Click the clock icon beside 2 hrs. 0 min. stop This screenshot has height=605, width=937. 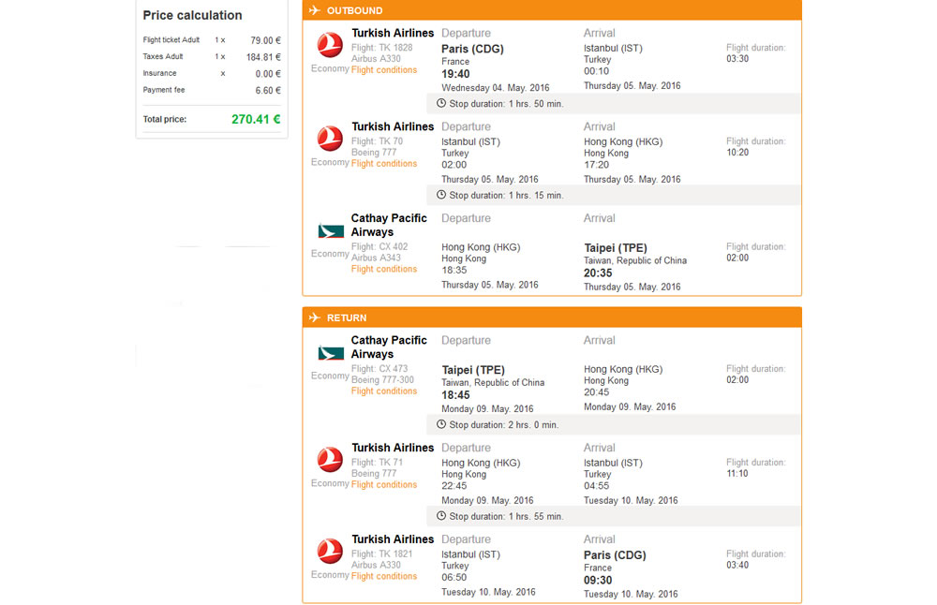(x=441, y=424)
